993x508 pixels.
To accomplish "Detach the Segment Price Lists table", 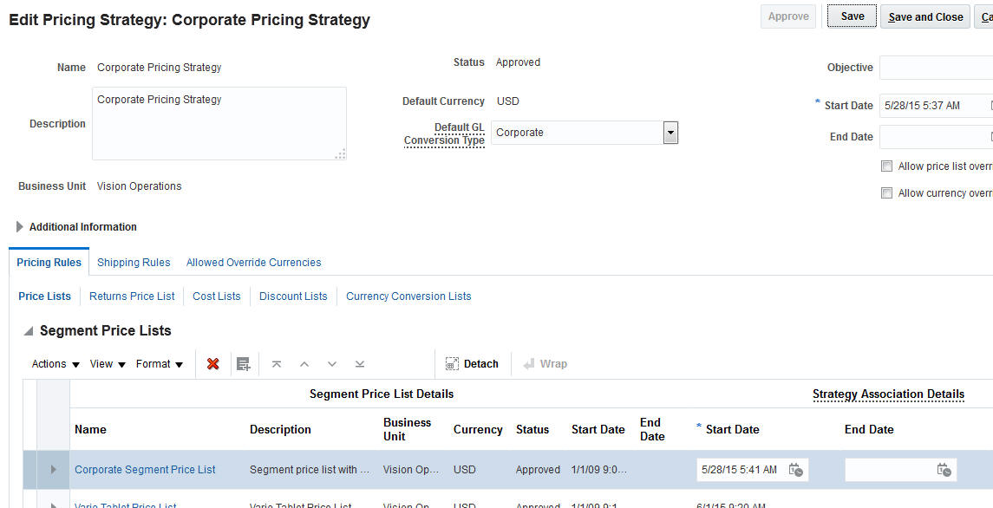I will (x=472, y=363).
